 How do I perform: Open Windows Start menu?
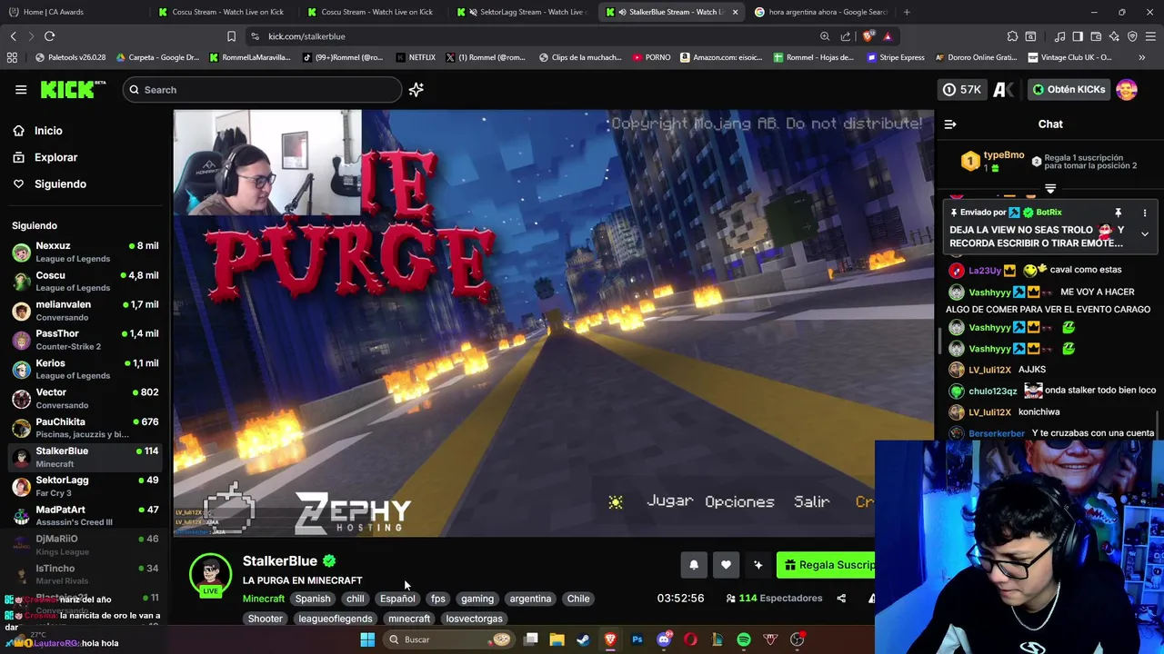[367, 639]
